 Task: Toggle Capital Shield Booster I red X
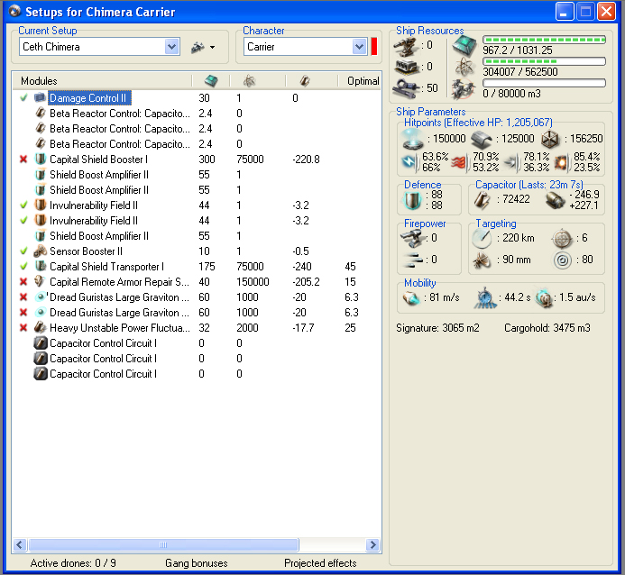23,160
